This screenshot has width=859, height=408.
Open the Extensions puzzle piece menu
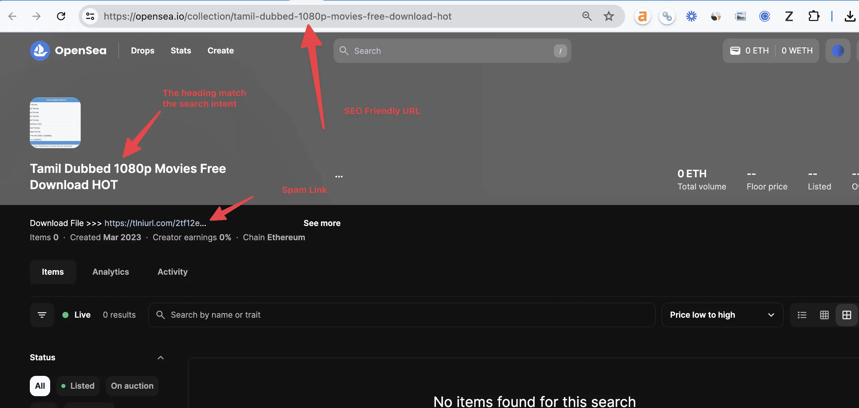[814, 16]
